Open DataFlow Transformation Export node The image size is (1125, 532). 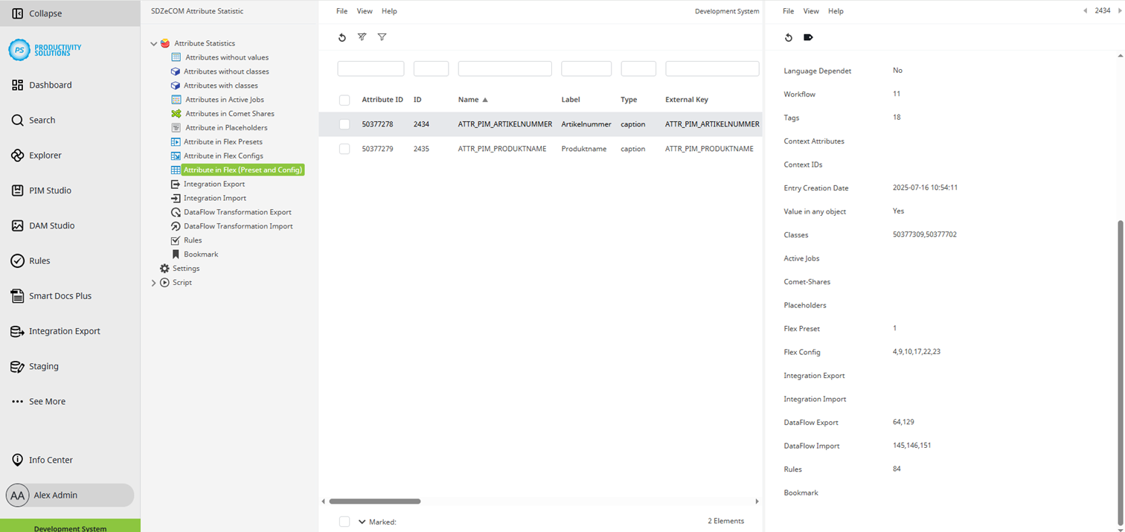point(237,212)
